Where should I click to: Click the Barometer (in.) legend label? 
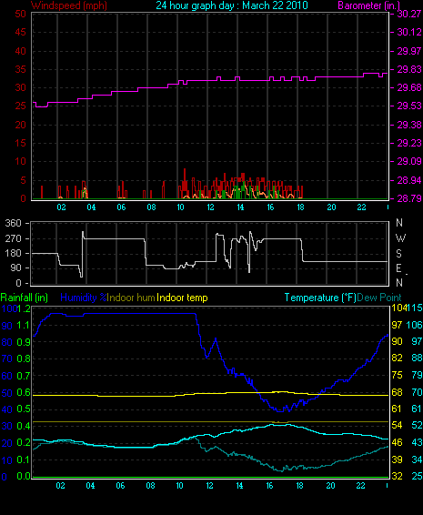(368, 5)
